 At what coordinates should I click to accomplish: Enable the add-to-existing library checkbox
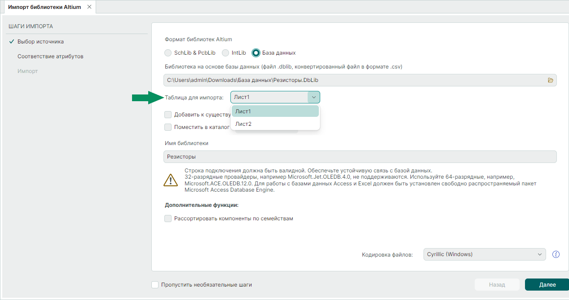(x=168, y=115)
